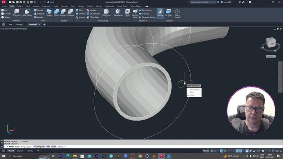This screenshot has width=283, height=159.
Task: Apply the Intersect boolean tool
Action: click(x=71, y=13)
